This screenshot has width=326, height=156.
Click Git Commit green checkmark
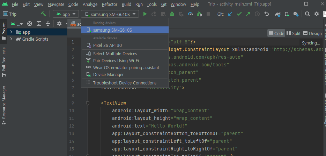click(x=239, y=14)
